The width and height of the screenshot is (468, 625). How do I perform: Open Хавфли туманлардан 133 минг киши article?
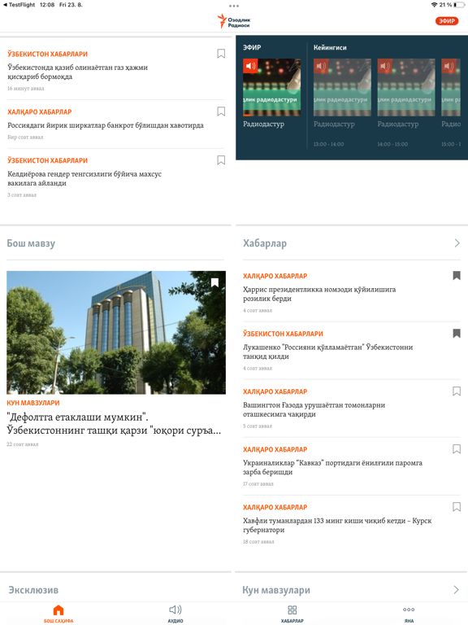[x=337, y=525]
